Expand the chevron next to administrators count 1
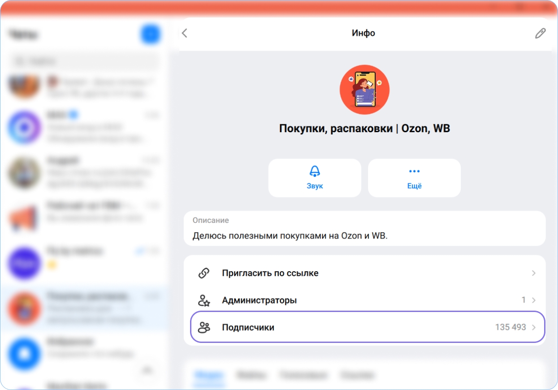558x390 pixels. tap(533, 300)
